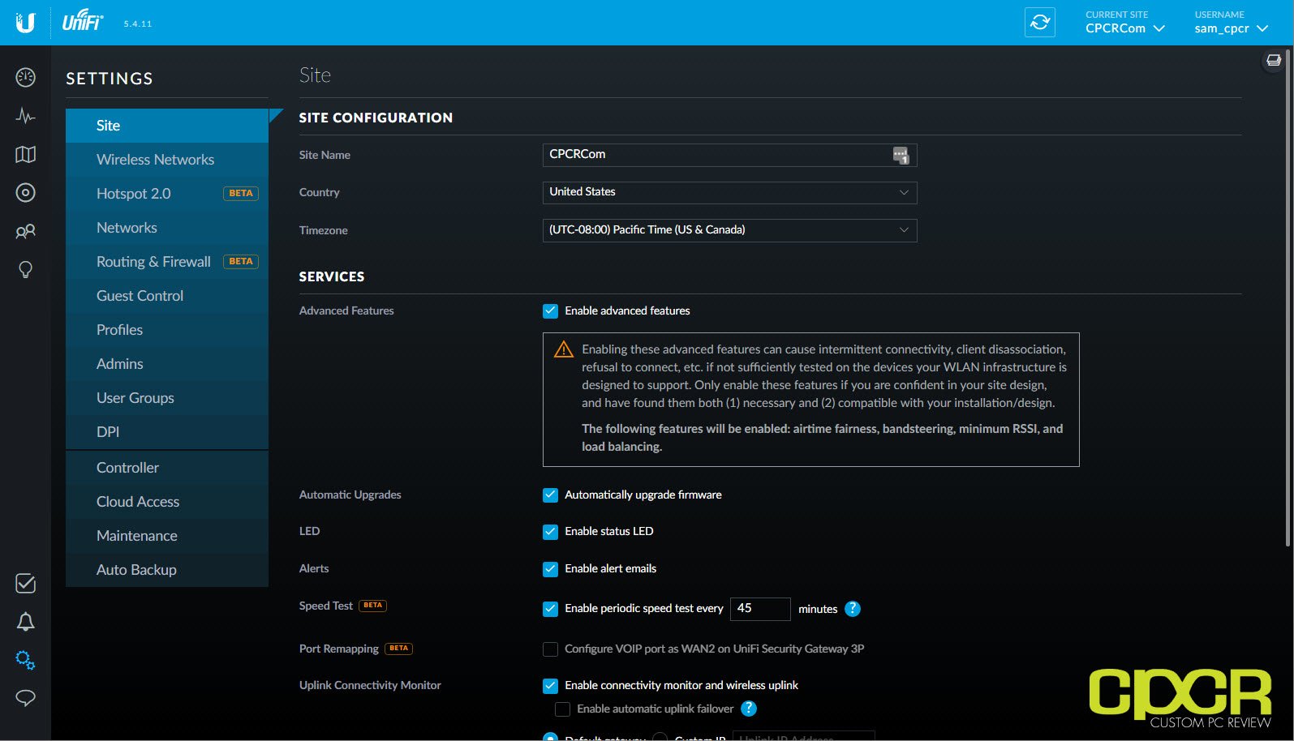Open the Country dropdown
The height and width of the screenshot is (741, 1294).
[729, 192]
